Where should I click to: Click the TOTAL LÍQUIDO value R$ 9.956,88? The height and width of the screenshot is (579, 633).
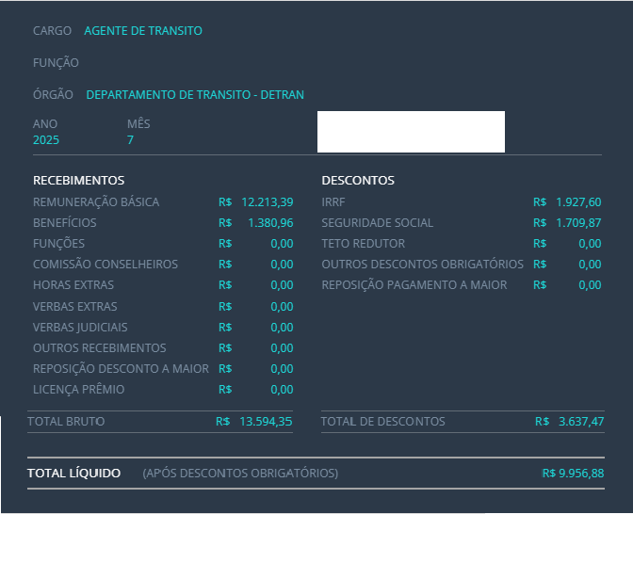[x=573, y=474]
